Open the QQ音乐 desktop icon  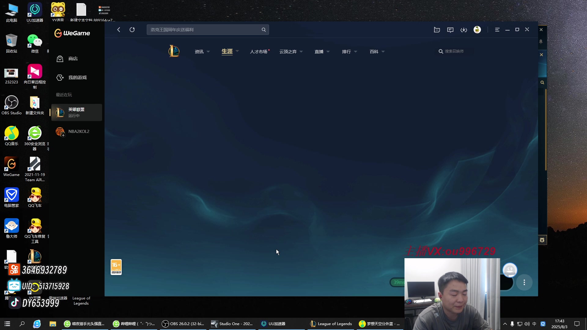12,136
